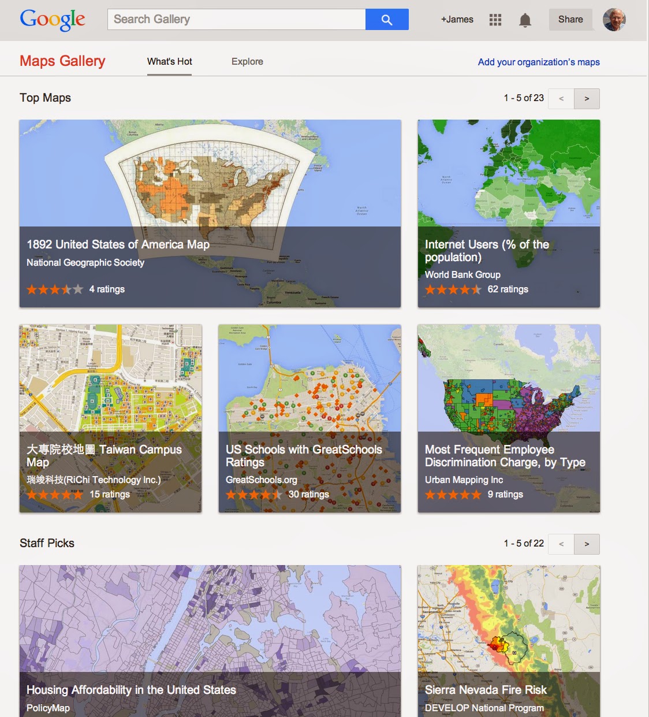
Task: Open the account profile picture
Action: 614,20
